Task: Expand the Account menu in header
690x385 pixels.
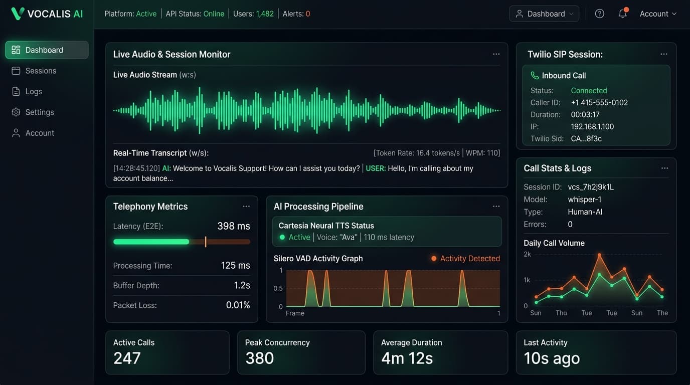Action: 658,14
